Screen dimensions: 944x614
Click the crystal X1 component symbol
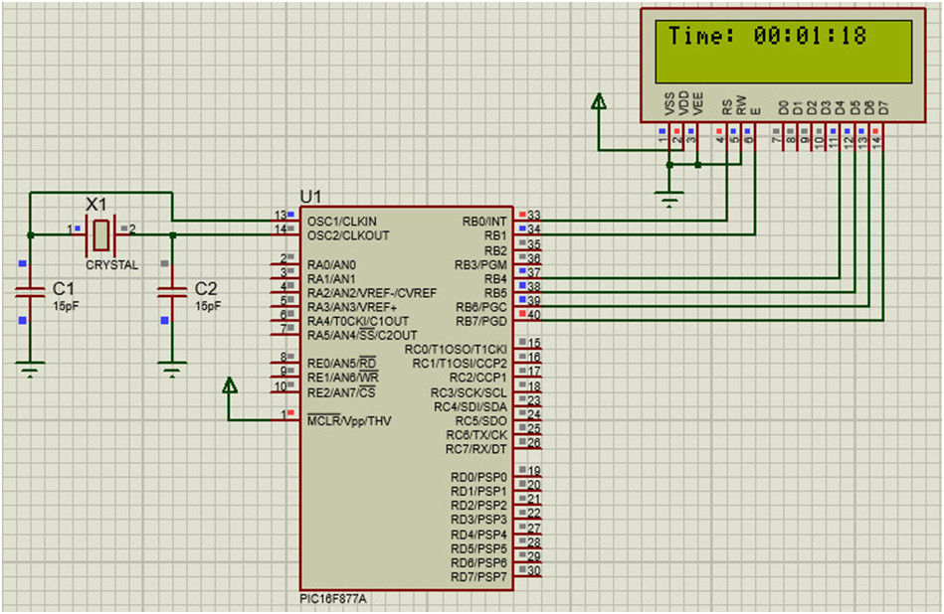99,235
